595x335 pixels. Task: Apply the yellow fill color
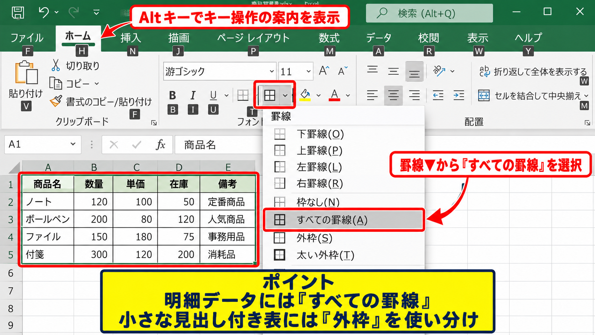(305, 95)
